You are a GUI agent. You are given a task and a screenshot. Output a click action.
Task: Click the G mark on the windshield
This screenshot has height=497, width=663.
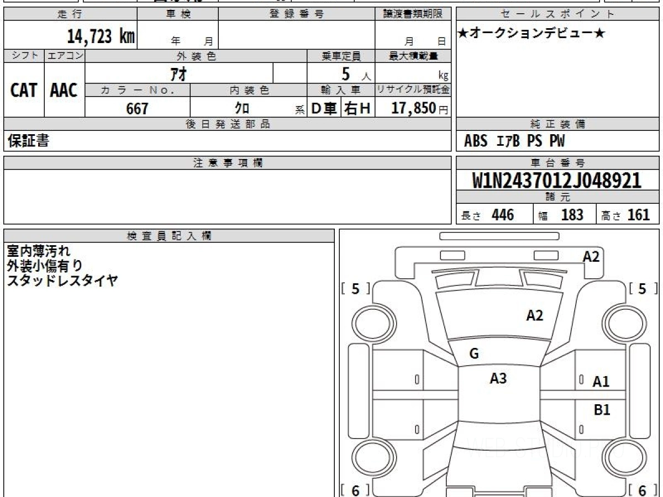tap(474, 354)
